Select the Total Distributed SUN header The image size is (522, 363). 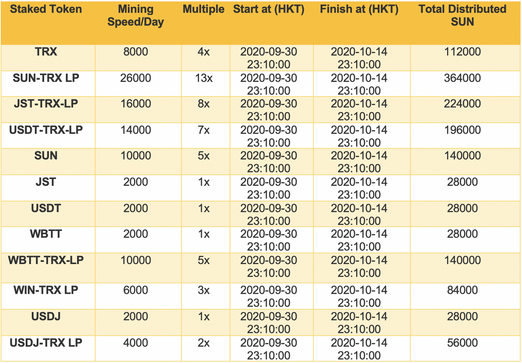(462, 15)
